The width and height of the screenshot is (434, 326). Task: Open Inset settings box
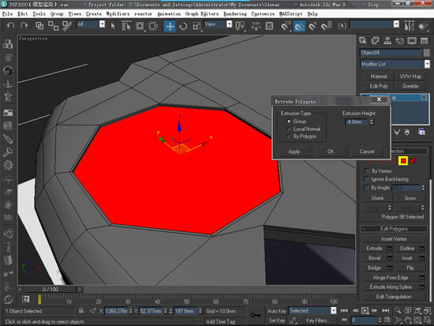pos(422,258)
